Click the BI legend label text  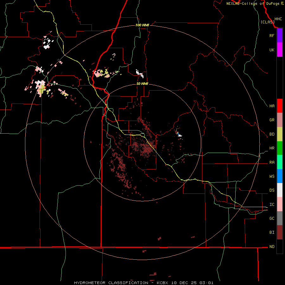click(272, 232)
